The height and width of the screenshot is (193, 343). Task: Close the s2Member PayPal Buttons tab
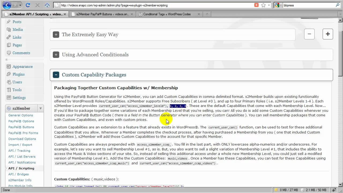point(132,14)
